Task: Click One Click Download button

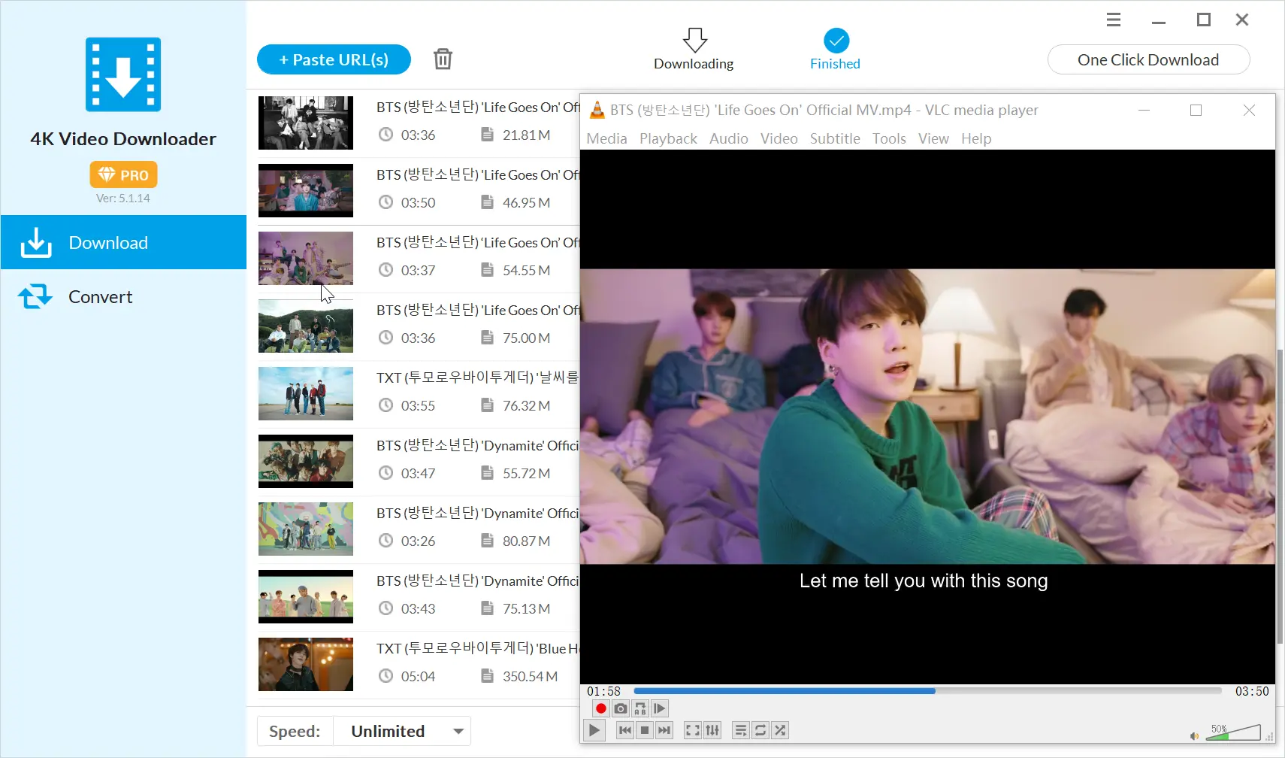Action: coord(1148,59)
